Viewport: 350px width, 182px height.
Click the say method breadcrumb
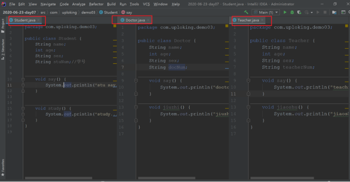127,12
